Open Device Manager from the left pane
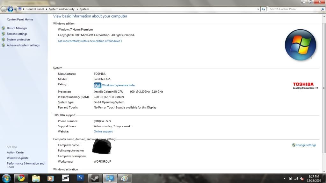 coord(17,28)
